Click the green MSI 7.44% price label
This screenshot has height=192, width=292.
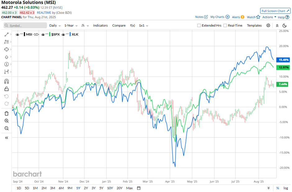point(283,84)
